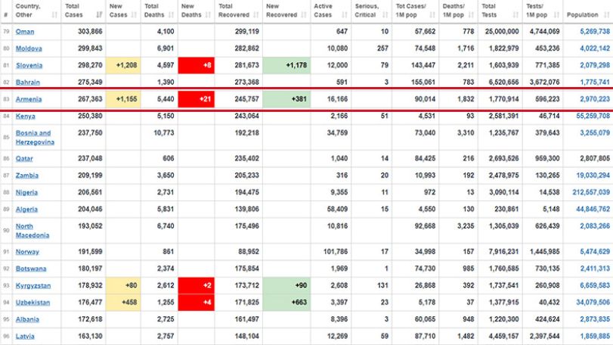The width and height of the screenshot is (613, 345).
Task: Select Uzbekistan's new recovered cell +663
Action: pos(286,303)
